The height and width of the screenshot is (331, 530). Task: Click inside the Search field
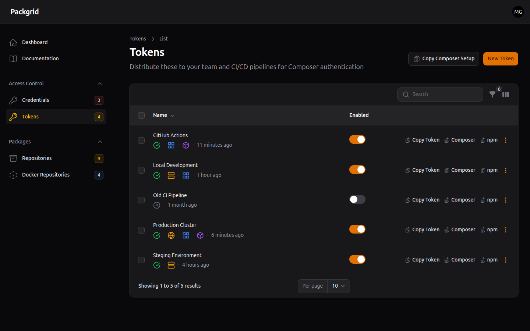[x=440, y=95]
